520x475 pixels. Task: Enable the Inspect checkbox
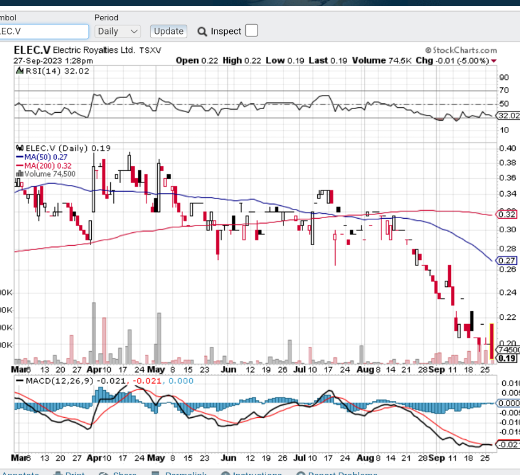point(251,31)
